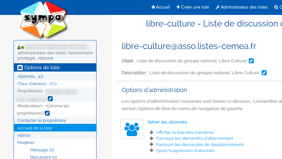Open Accueil in top navigation
The height and width of the screenshot is (159, 282).
161,7
